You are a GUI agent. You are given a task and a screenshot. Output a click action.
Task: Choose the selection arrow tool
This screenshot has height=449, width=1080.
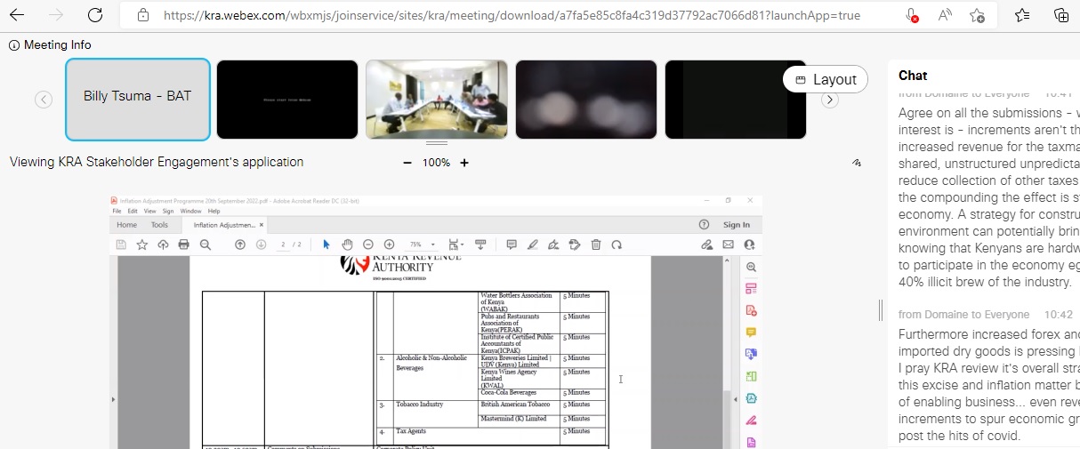tap(326, 245)
